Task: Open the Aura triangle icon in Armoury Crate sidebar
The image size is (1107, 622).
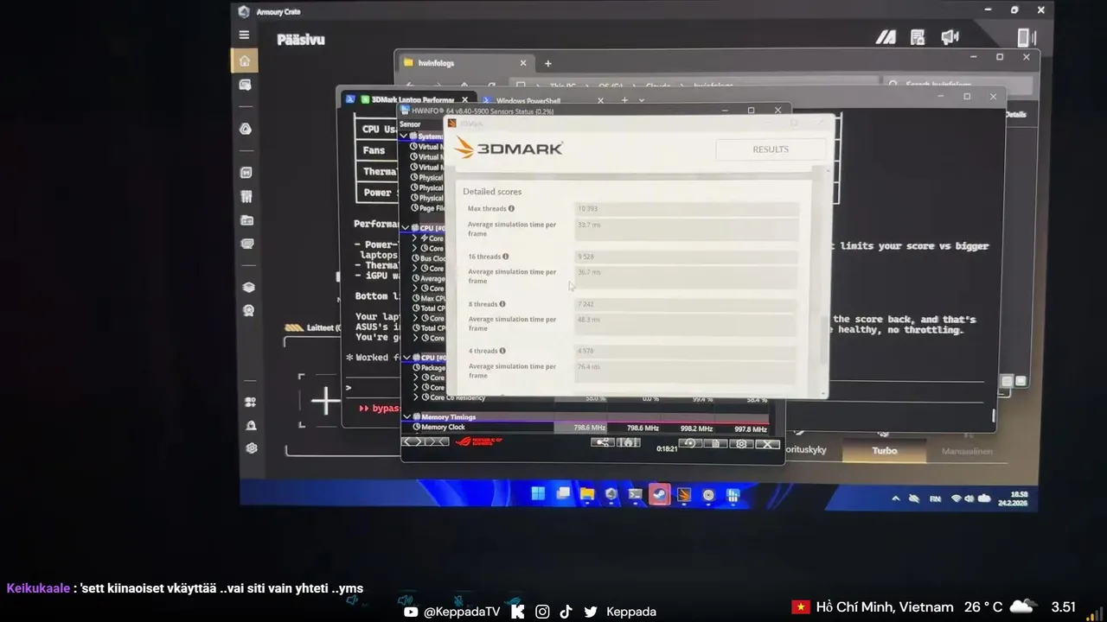Action: click(246, 129)
